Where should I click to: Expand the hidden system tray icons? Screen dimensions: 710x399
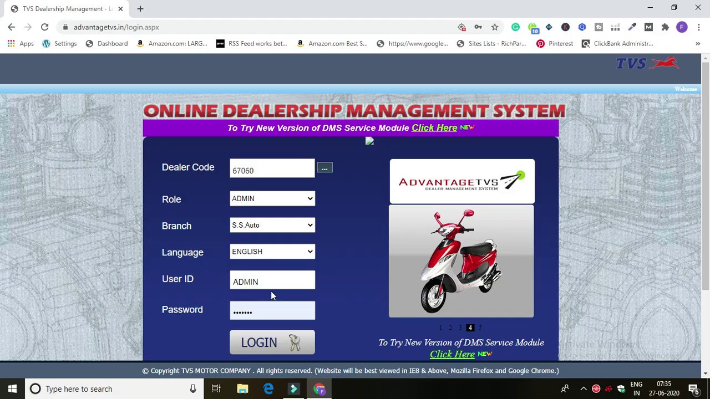tap(584, 389)
